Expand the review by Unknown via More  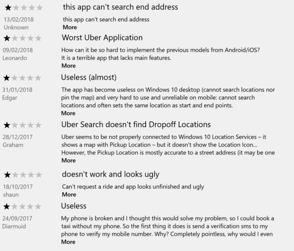(70, 28)
